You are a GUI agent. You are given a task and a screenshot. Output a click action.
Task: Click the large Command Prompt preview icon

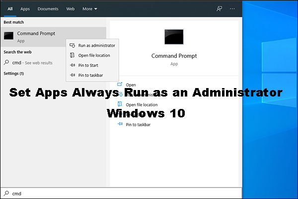point(174,37)
